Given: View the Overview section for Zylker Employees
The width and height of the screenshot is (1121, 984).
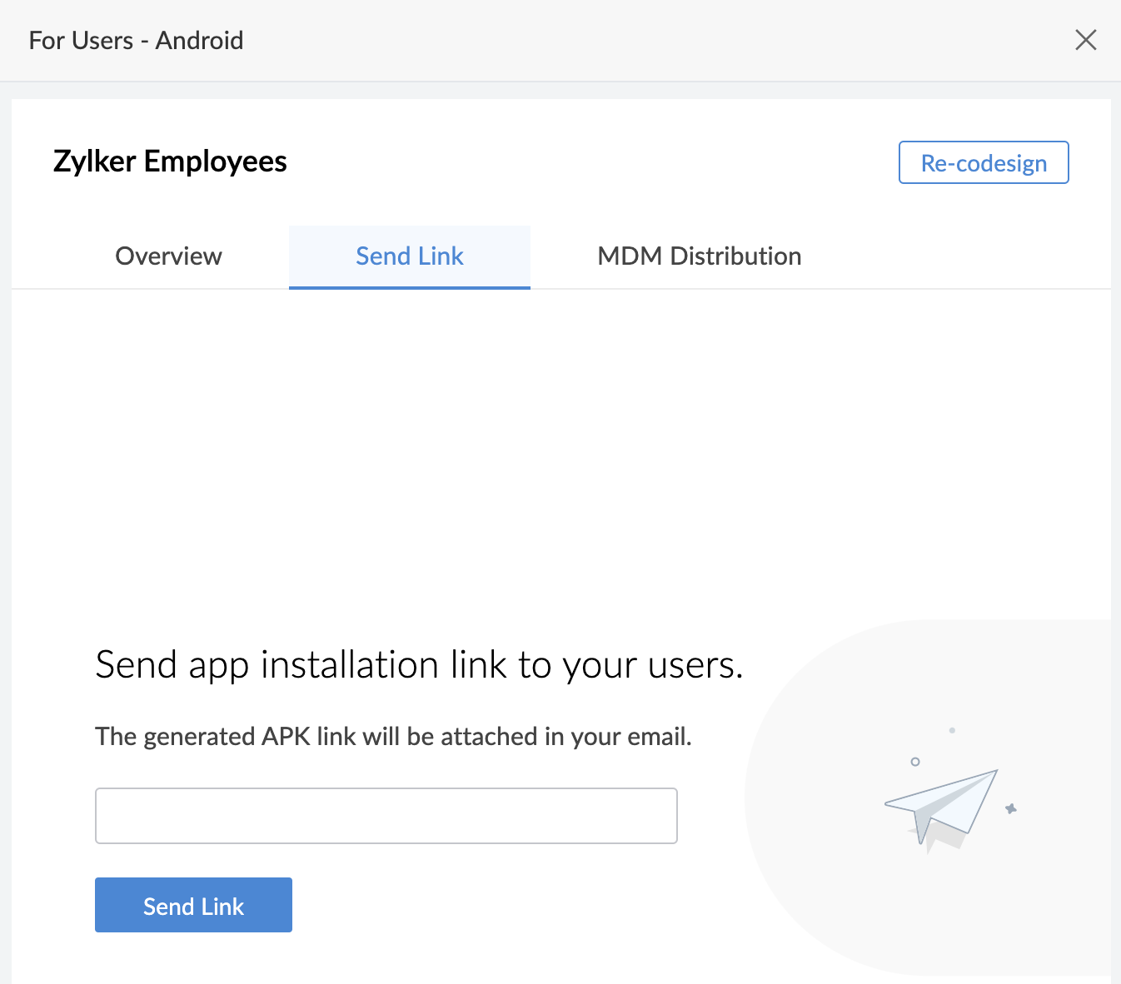Looking at the screenshot, I should 168,256.
